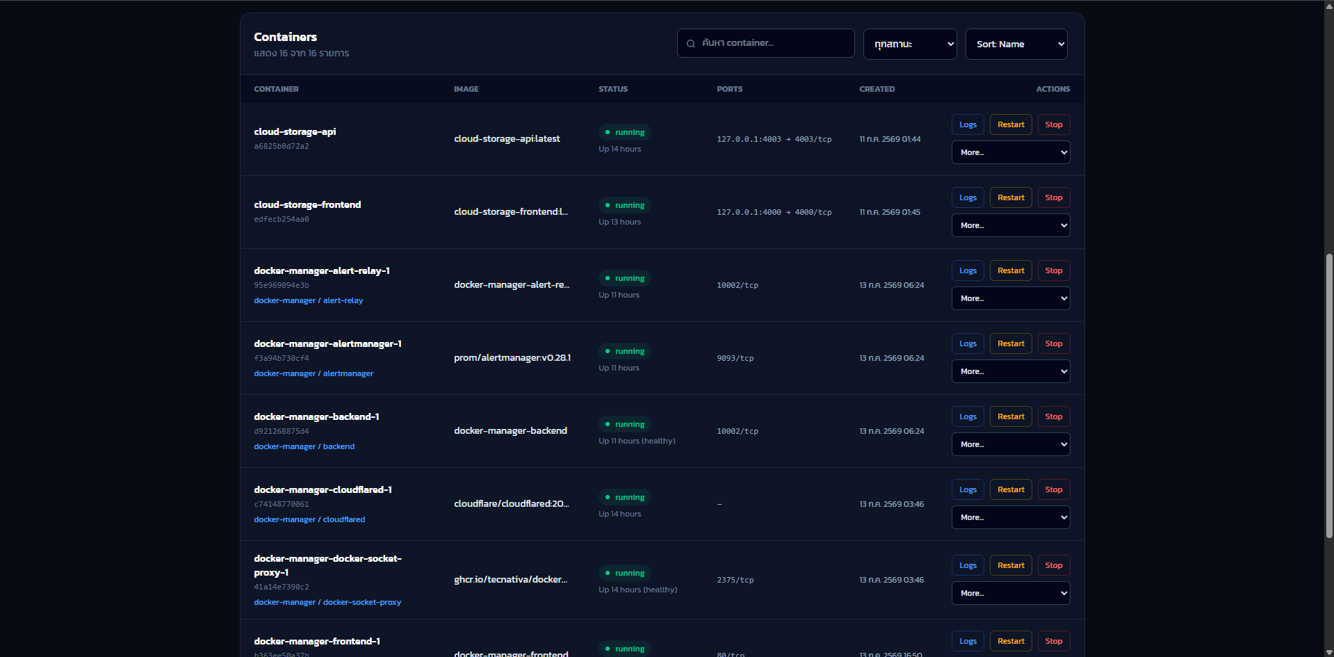Open Logs for docker-manager-backend-1
Image resolution: width=1334 pixels, height=657 pixels.
pyautogui.click(x=968, y=416)
